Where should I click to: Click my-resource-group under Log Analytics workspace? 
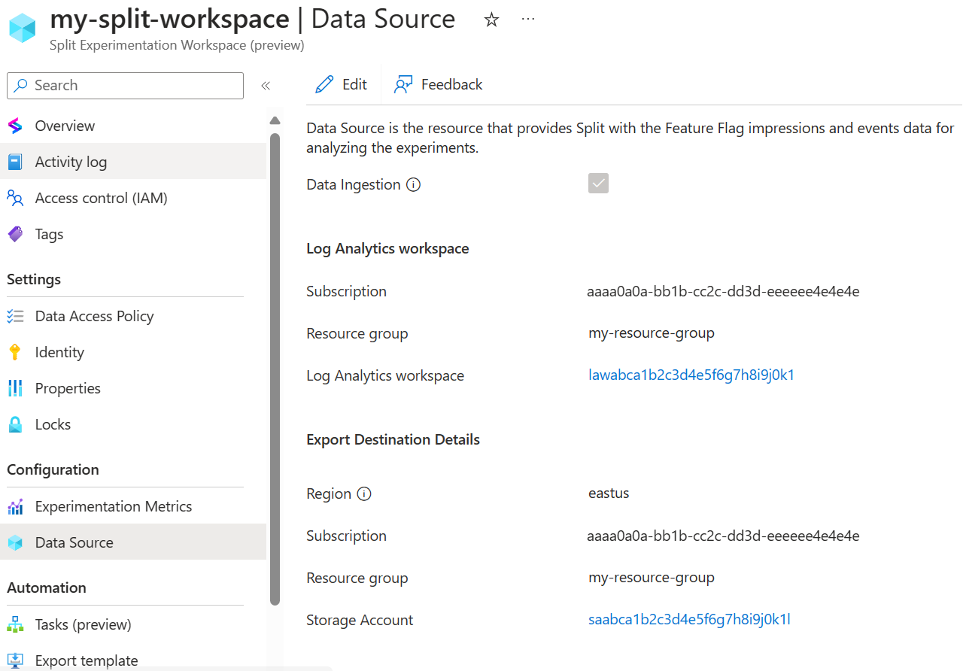[x=652, y=332]
